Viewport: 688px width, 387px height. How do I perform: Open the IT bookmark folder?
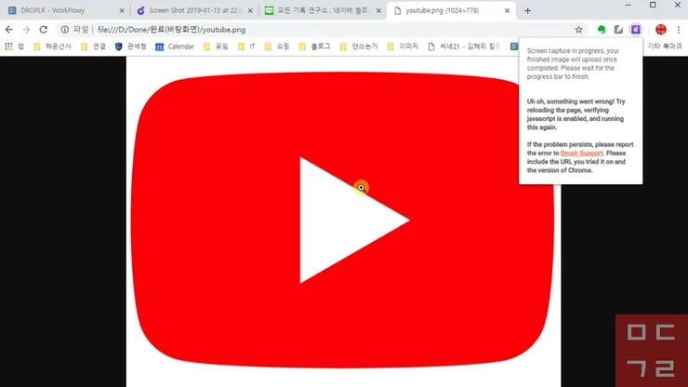pos(246,47)
